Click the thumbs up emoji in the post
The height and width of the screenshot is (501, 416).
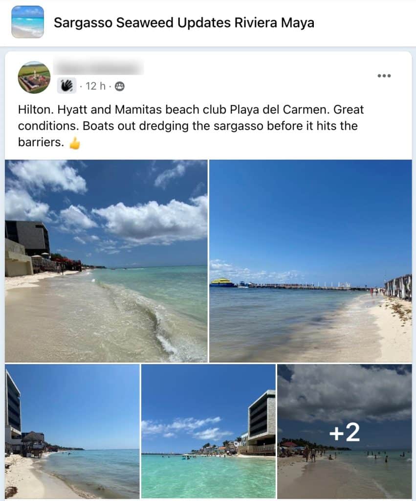(x=75, y=143)
